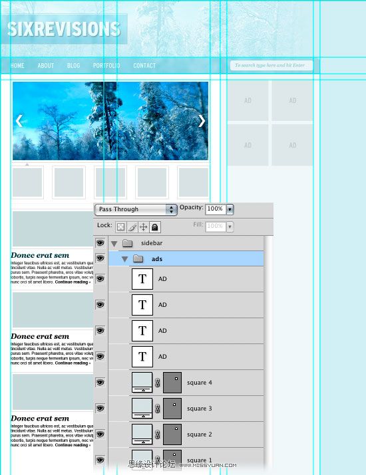The width and height of the screenshot is (366, 475).
Task: Open the Opacity slider dropdown arrow
Action: 230,209
